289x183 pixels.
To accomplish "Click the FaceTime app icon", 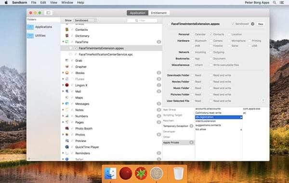I will click(67, 42).
